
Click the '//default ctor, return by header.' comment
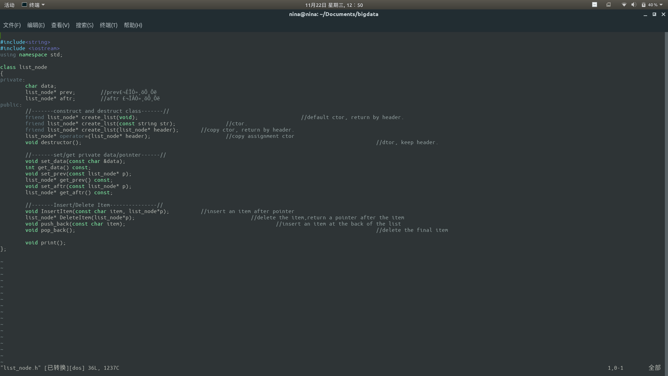352,117
